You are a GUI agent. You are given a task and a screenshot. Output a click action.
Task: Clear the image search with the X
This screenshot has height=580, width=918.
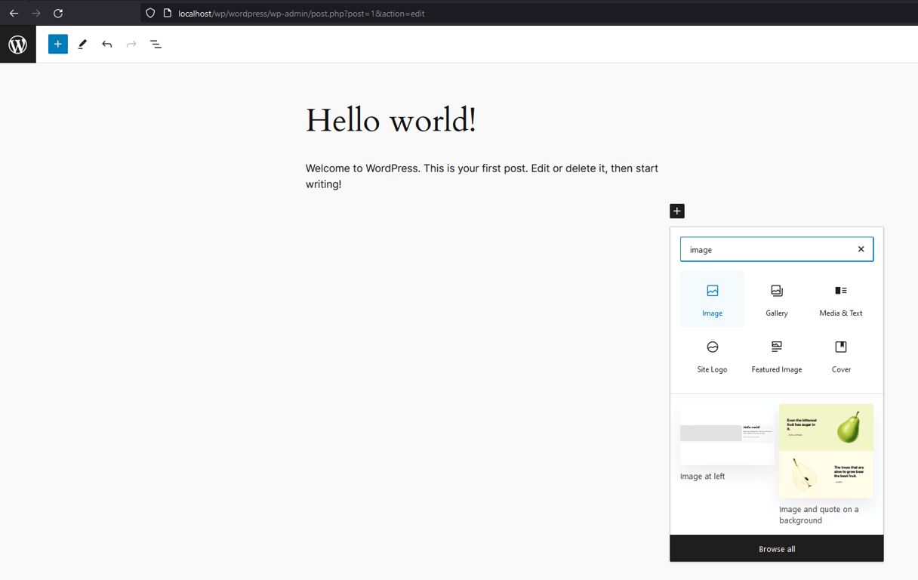coord(861,248)
